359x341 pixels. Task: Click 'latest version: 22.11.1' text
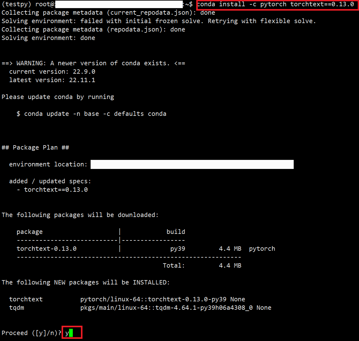click(x=52, y=80)
